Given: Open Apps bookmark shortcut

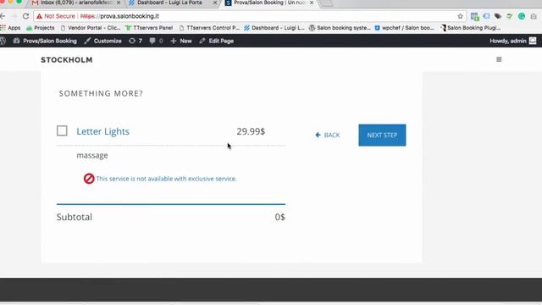Looking at the screenshot, I should 10,28.
